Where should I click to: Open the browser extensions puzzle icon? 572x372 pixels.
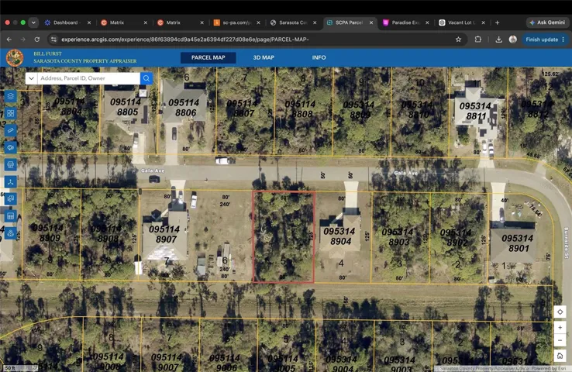478,40
